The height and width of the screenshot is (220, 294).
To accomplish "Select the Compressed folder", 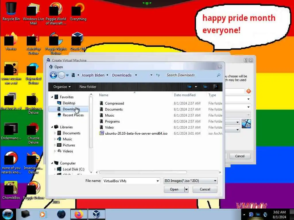I will 114,103.
